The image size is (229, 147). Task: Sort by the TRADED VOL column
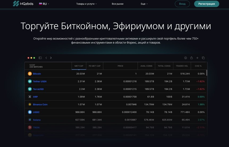pos(182,66)
